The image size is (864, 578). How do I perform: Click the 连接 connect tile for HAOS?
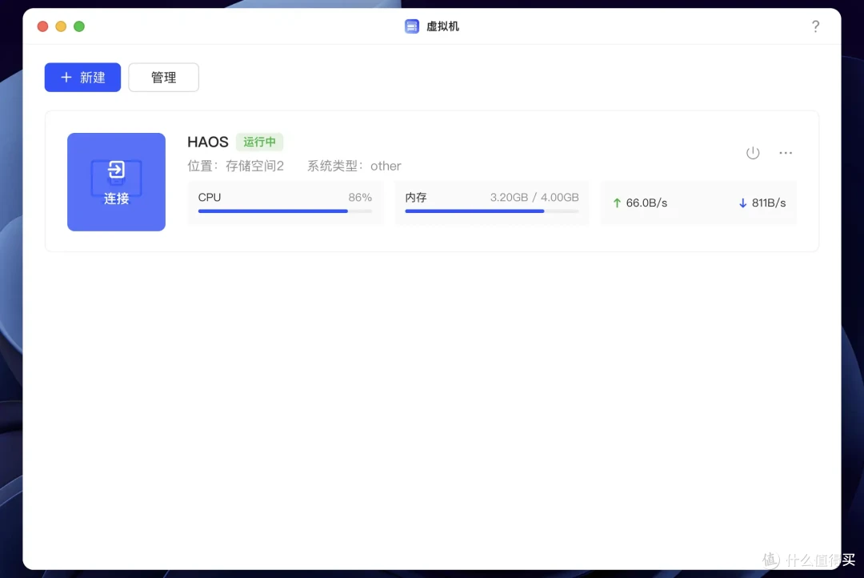tap(116, 182)
